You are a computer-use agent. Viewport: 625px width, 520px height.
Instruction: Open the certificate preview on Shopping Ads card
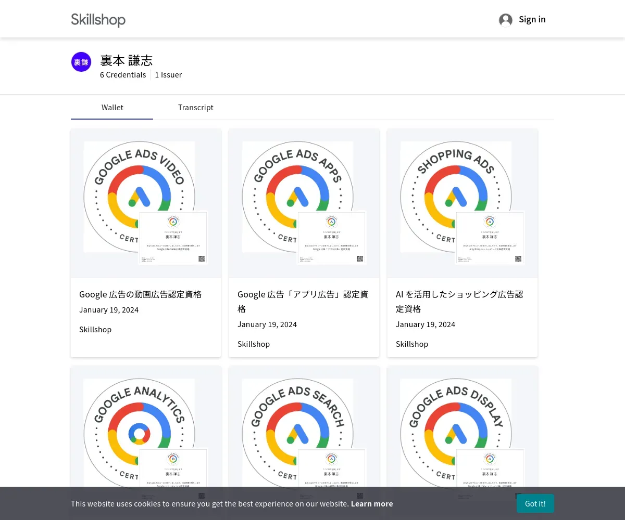click(x=490, y=238)
